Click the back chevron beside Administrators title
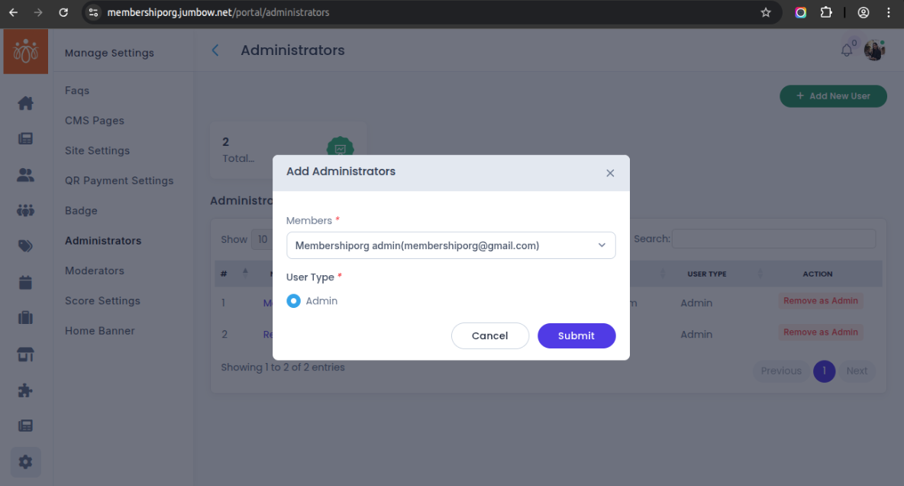 pos(215,50)
